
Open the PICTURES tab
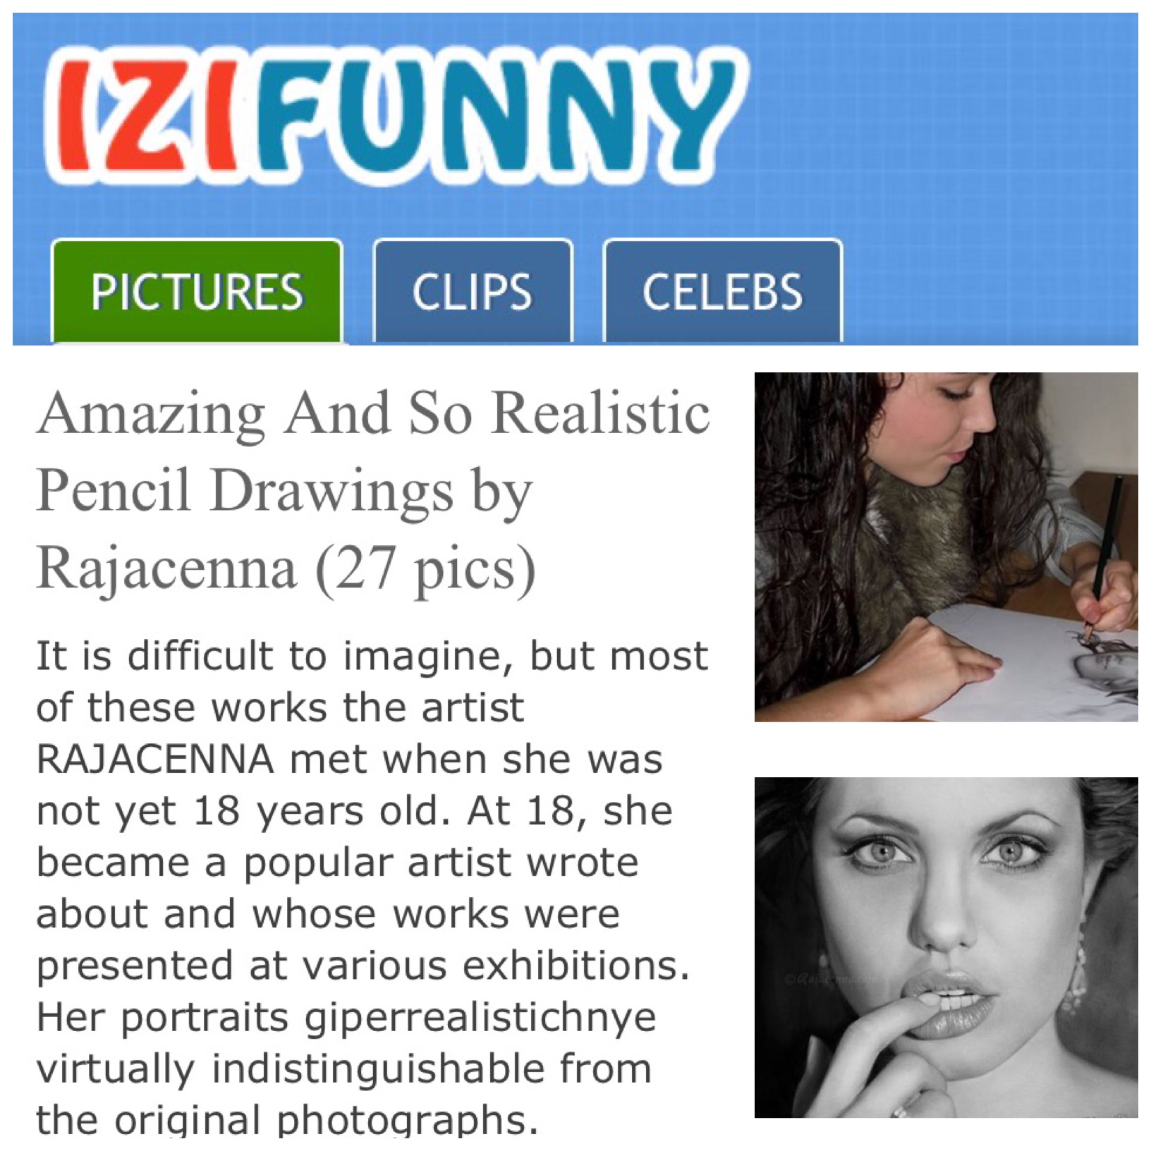[x=197, y=292]
